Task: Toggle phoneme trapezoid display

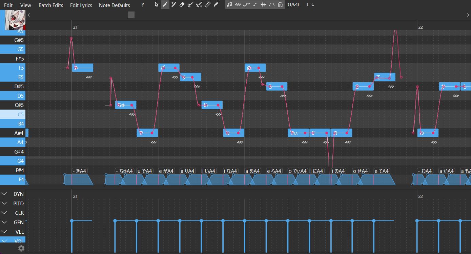Action: 272,5
